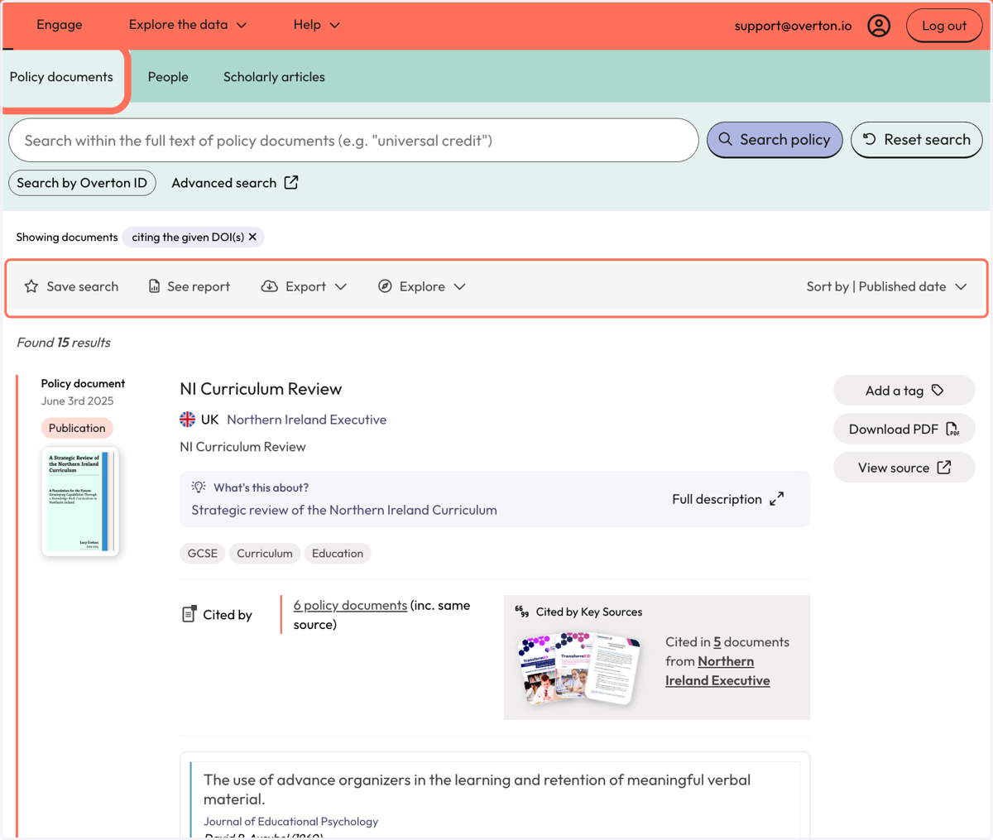Open the Northern Ireland Executive source link
This screenshot has height=840, width=993.
click(307, 420)
